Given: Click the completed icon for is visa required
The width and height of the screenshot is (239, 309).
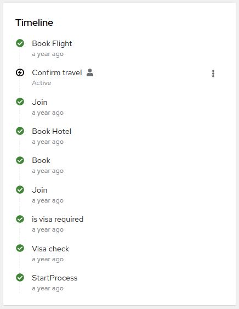Looking at the screenshot, I should (20, 219).
